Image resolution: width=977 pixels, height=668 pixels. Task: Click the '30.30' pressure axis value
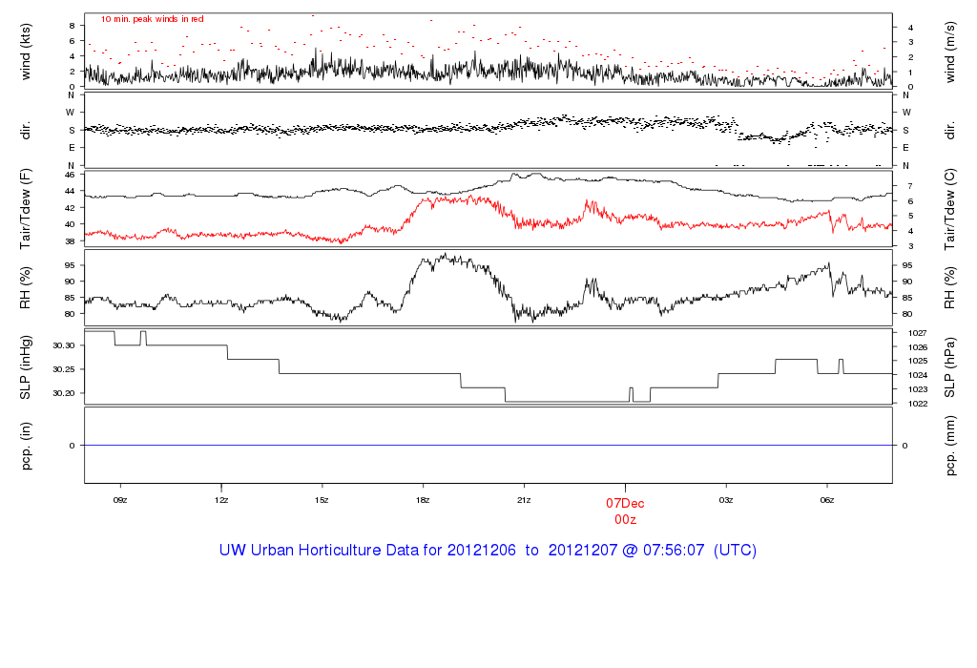pyautogui.click(x=64, y=345)
